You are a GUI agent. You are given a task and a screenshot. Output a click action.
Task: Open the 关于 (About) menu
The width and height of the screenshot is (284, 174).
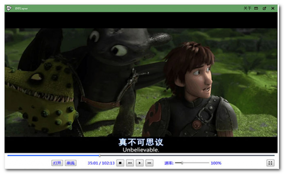point(247,8)
